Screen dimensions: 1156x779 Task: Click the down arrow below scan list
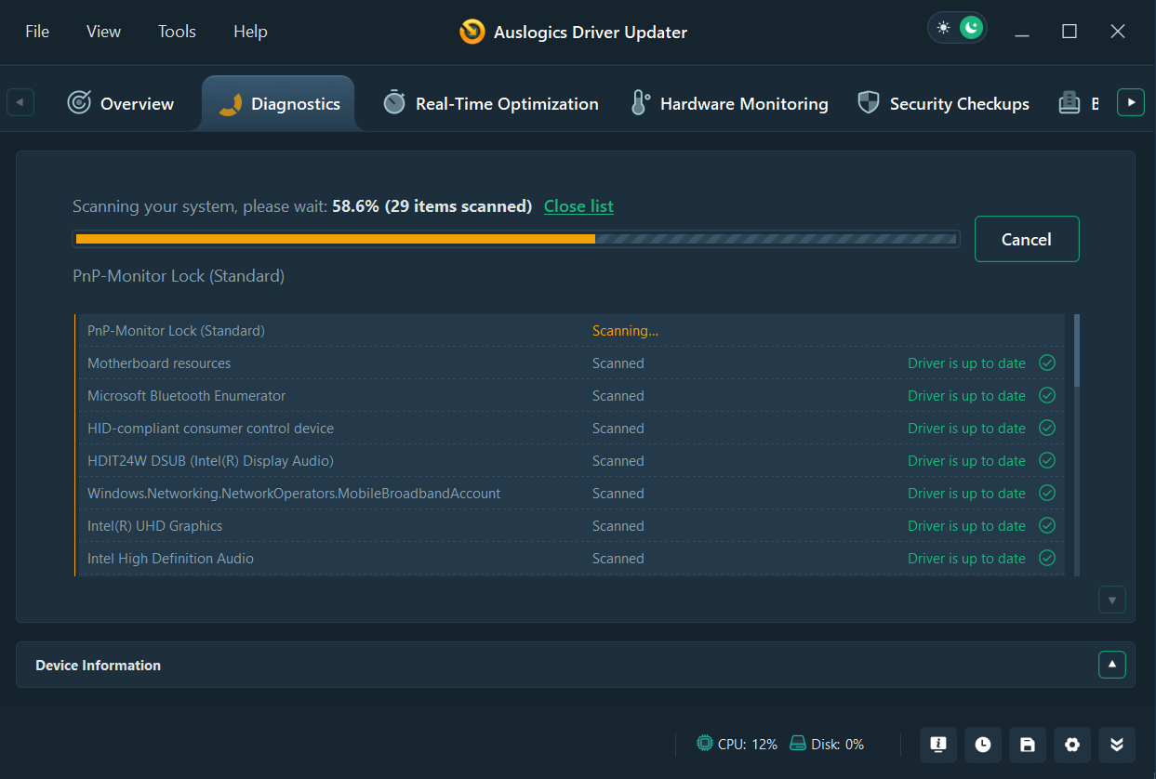[1112, 600]
